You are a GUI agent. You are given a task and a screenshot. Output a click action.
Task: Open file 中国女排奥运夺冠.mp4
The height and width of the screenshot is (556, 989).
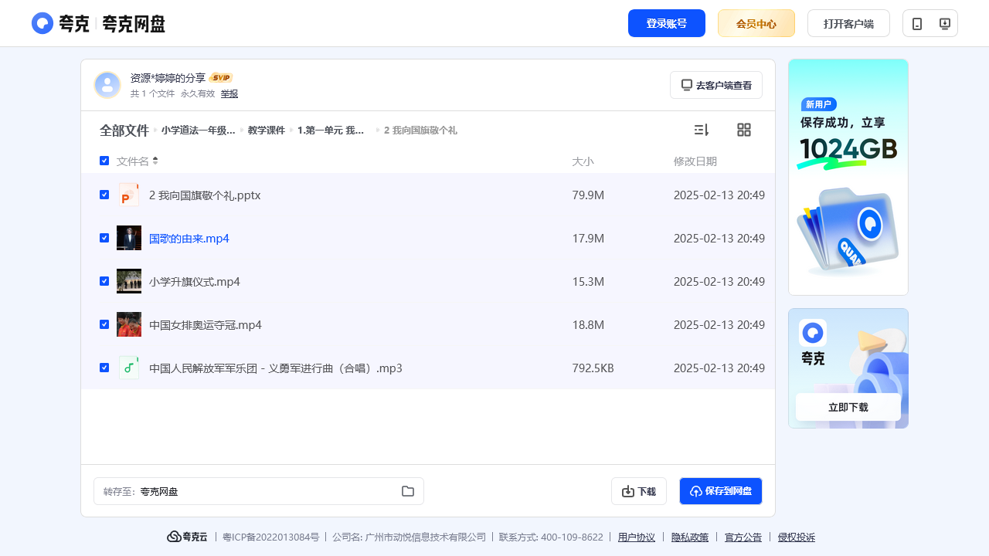pyautogui.click(x=206, y=325)
